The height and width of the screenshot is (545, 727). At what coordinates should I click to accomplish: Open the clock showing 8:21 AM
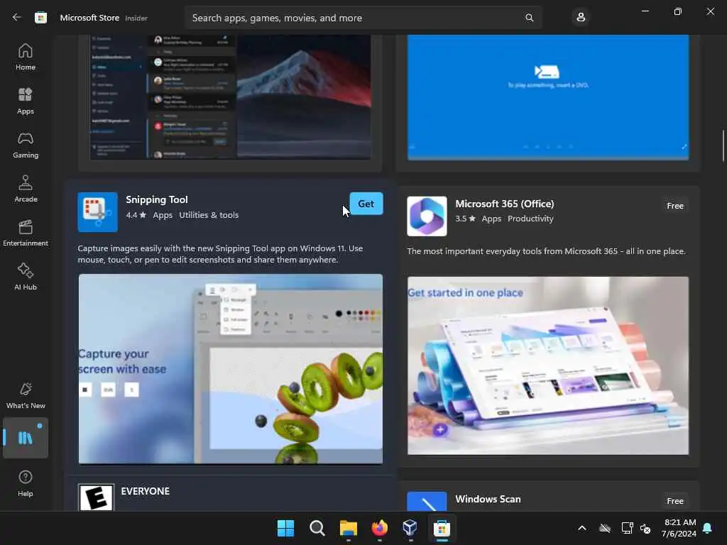click(679, 528)
